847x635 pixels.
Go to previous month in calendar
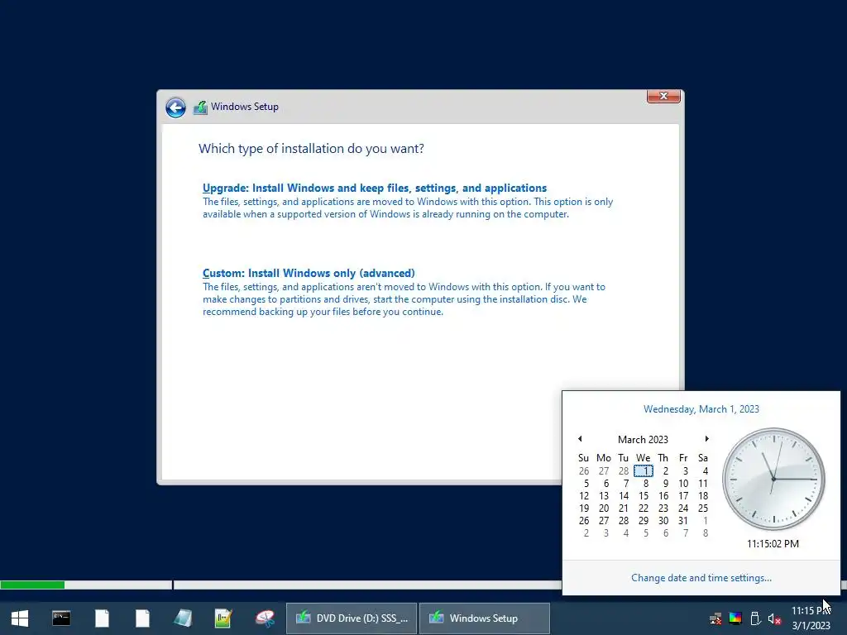[580, 439]
